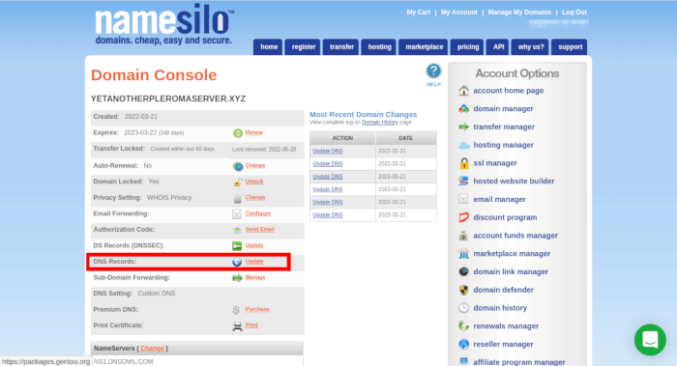Viewport: 677px width, 366px height.
Task: Click the Auto-Renewal Change link
Action: [x=255, y=165]
